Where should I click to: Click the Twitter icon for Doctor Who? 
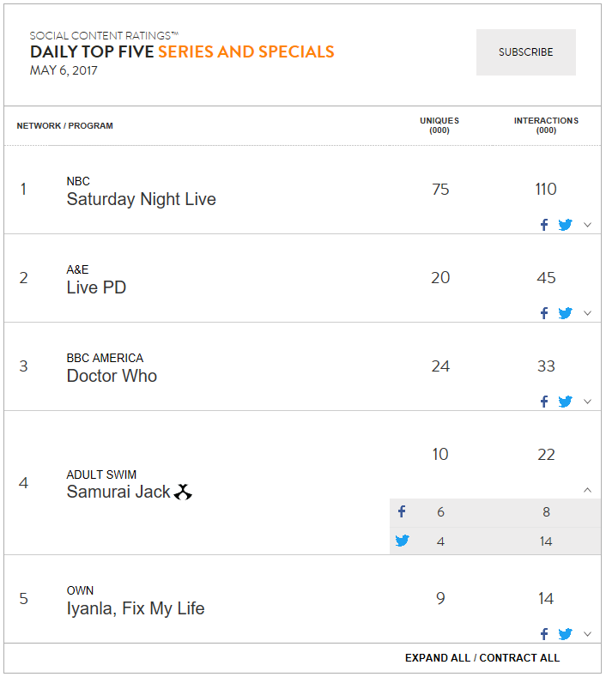pyautogui.click(x=565, y=402)
